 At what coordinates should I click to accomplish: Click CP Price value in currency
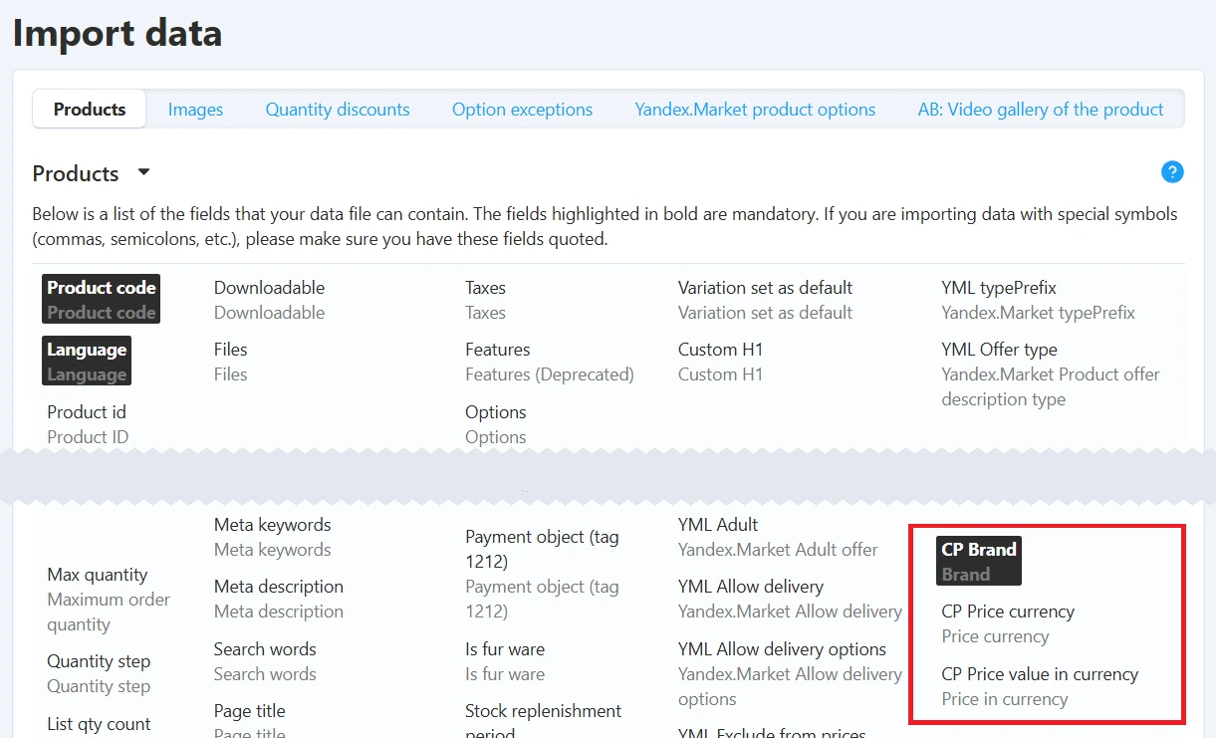1040,674
